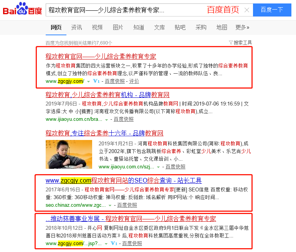
Task: Click the 百度一下 search button
Action: [x=272, y=10]
